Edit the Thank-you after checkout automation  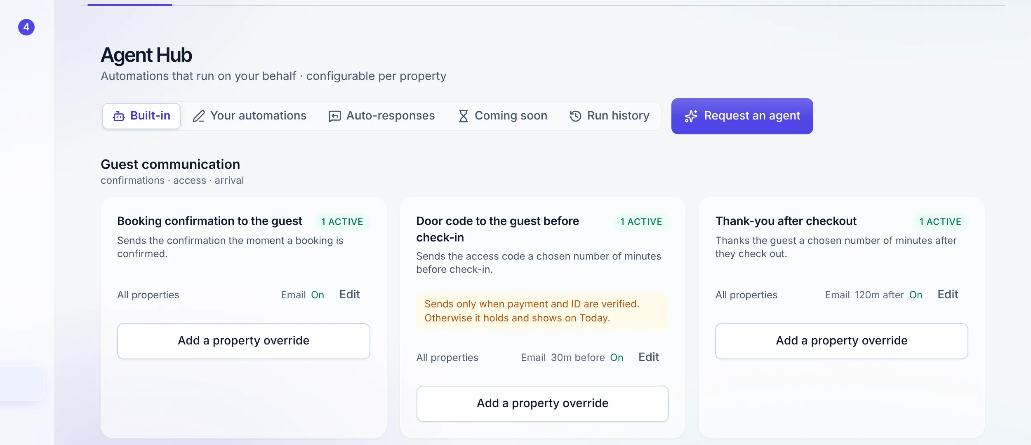(x=947, y=294)
